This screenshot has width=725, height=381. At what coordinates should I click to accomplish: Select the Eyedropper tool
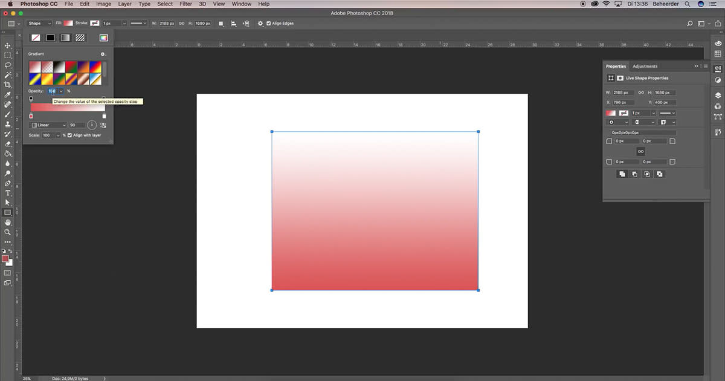coord(8,94)
